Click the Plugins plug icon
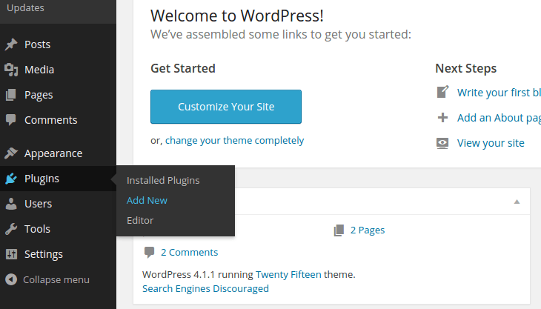Viewport: 541px width, 309px height. [11, 179]
